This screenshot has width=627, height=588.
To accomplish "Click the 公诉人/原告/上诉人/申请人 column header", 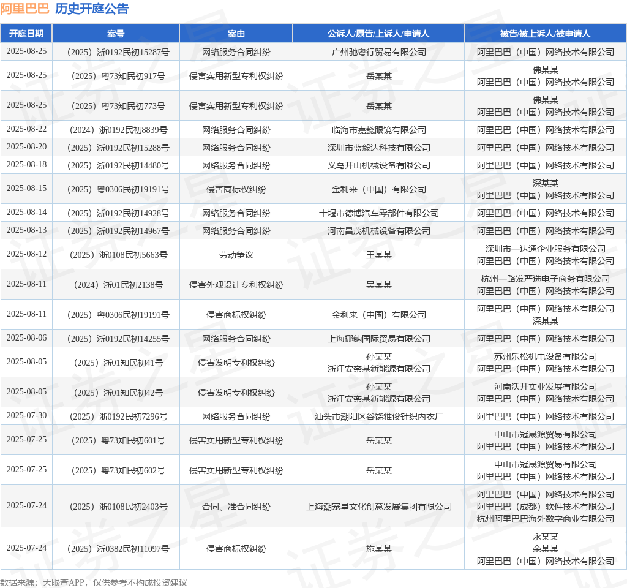I will (x=378, y=34).
